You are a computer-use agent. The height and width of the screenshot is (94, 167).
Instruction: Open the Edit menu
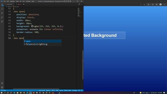[x=8, y=1]
